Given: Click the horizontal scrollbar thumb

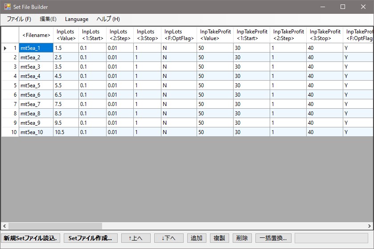Looking at the screenshot, I should click(x=55, y=226).
